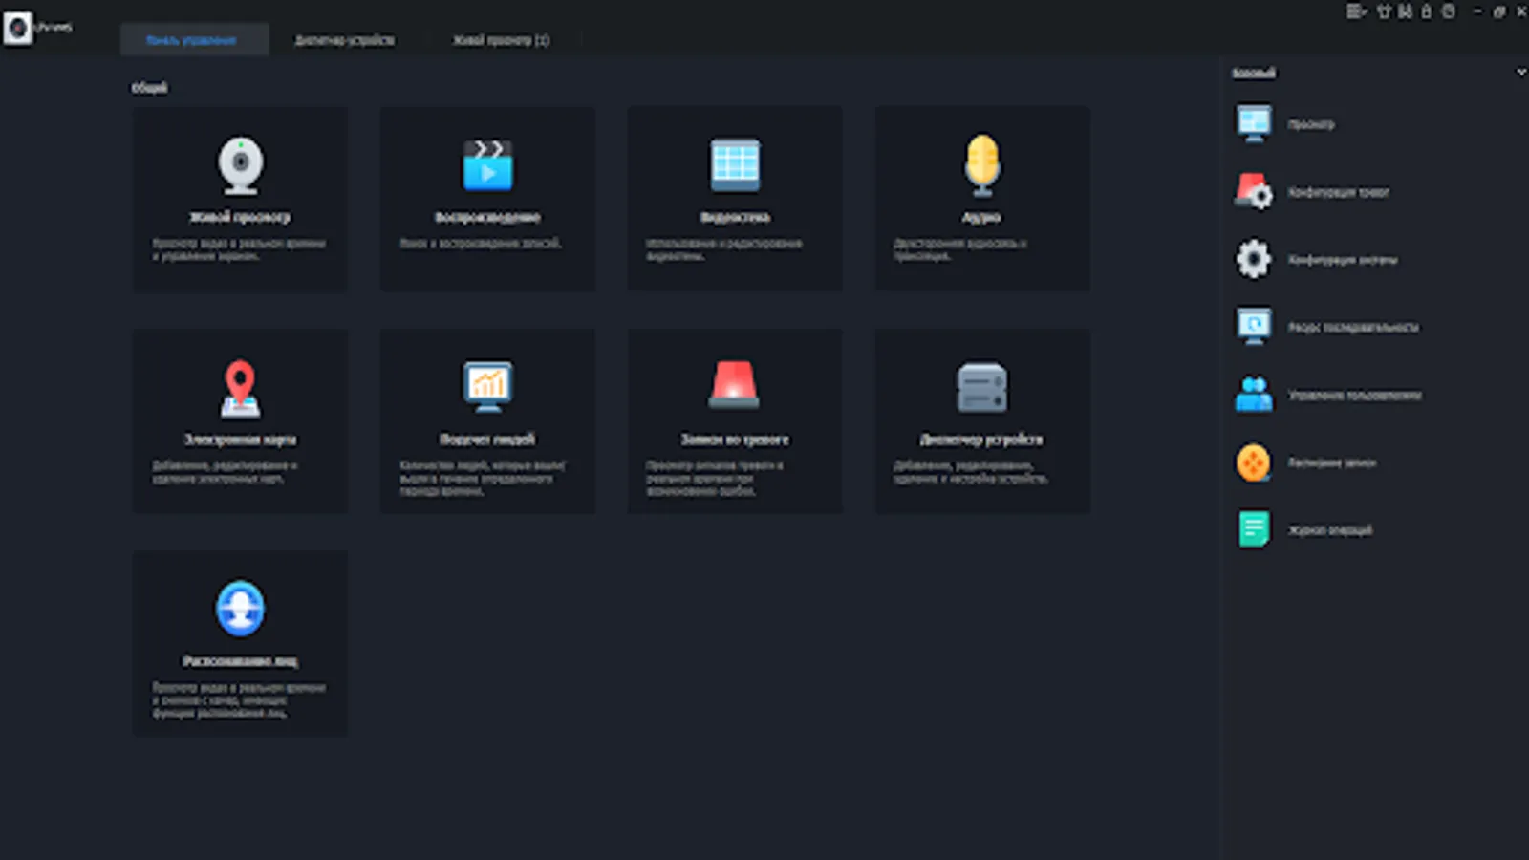Click the switch-user icon in title bar

pos(1405,11)
